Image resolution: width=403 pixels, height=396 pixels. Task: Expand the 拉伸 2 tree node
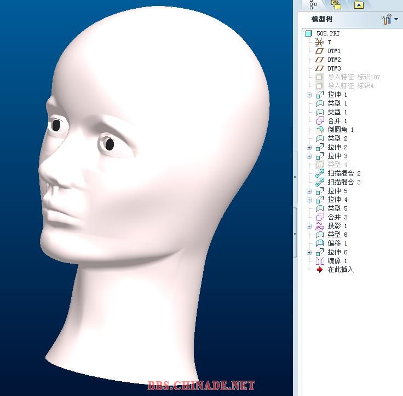(x=309, y=148)
